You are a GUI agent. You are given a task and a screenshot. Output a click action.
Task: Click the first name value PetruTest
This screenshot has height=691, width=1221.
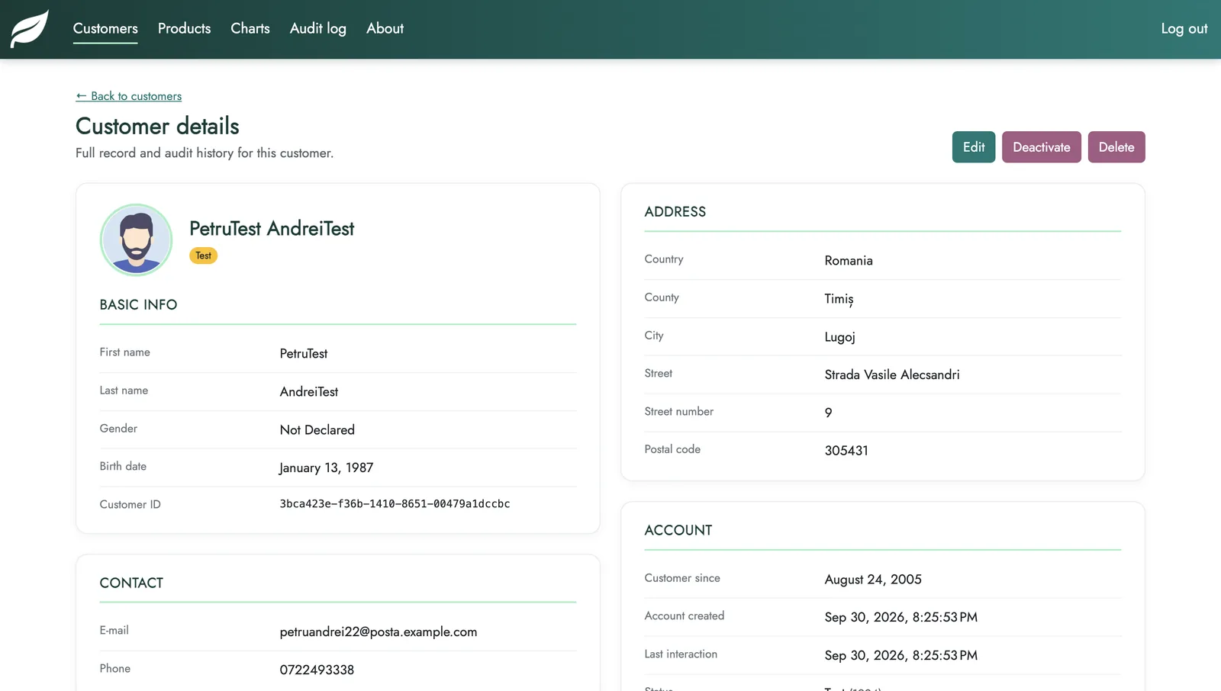point(303,353)
